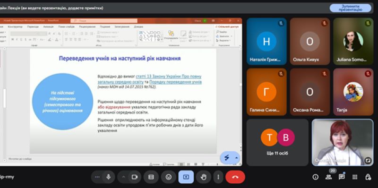The height and width of the screenshot is (188, 378).
Task: Click PowerPoint search box in title bar
Action: (104, 21)
